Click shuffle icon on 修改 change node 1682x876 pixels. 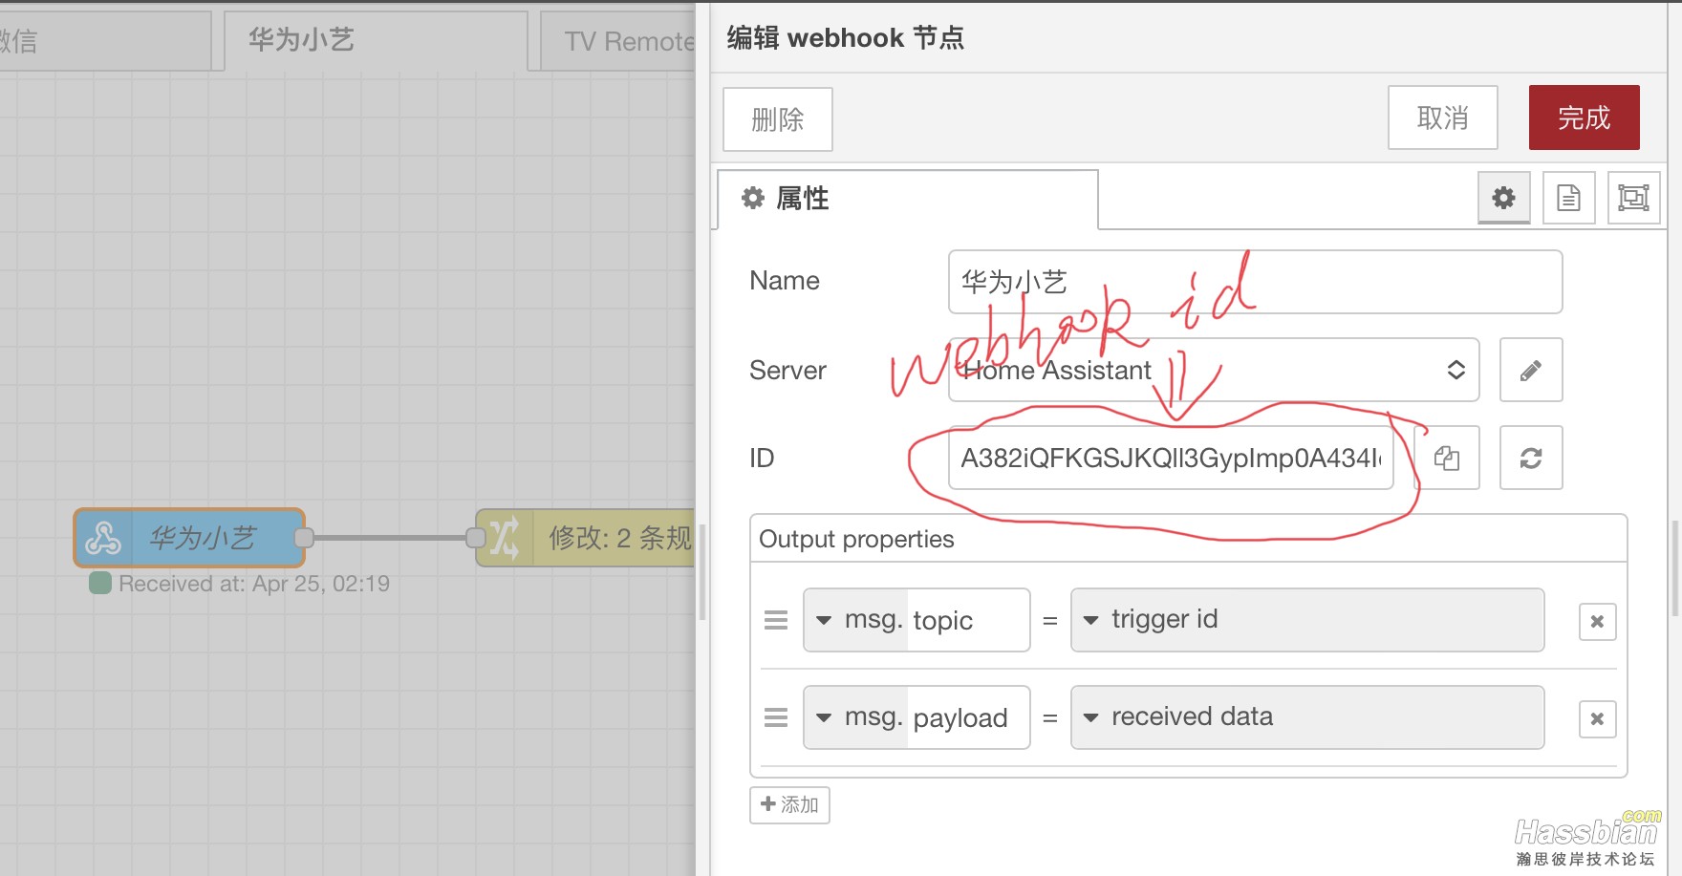point(505,538)
